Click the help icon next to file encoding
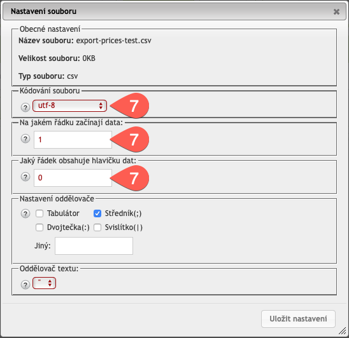Image resolution: width=349 pixels, height=338 pixels. pos(25,107)
